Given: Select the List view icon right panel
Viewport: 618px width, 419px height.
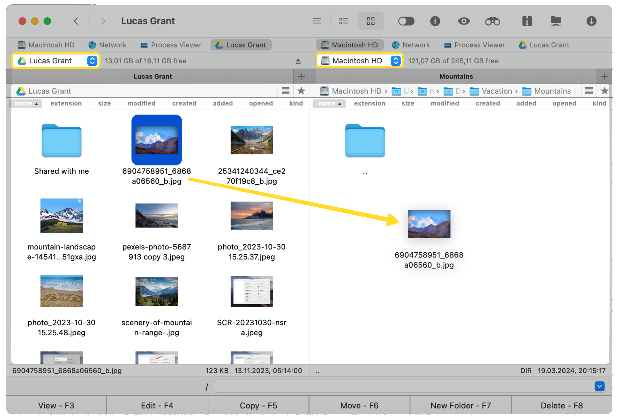Looking at the screenshot, I should point(589,90).
